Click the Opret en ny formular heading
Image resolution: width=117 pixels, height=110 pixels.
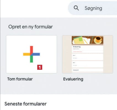pyautogui.click(x=30, y=27)
